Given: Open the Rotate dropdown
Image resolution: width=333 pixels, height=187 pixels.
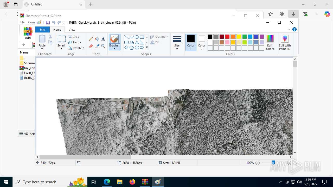Looking at the screenshot, I should tap(76, 48).
